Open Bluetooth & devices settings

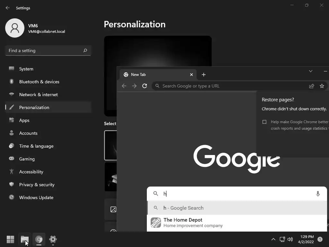[x=48, y=82]
